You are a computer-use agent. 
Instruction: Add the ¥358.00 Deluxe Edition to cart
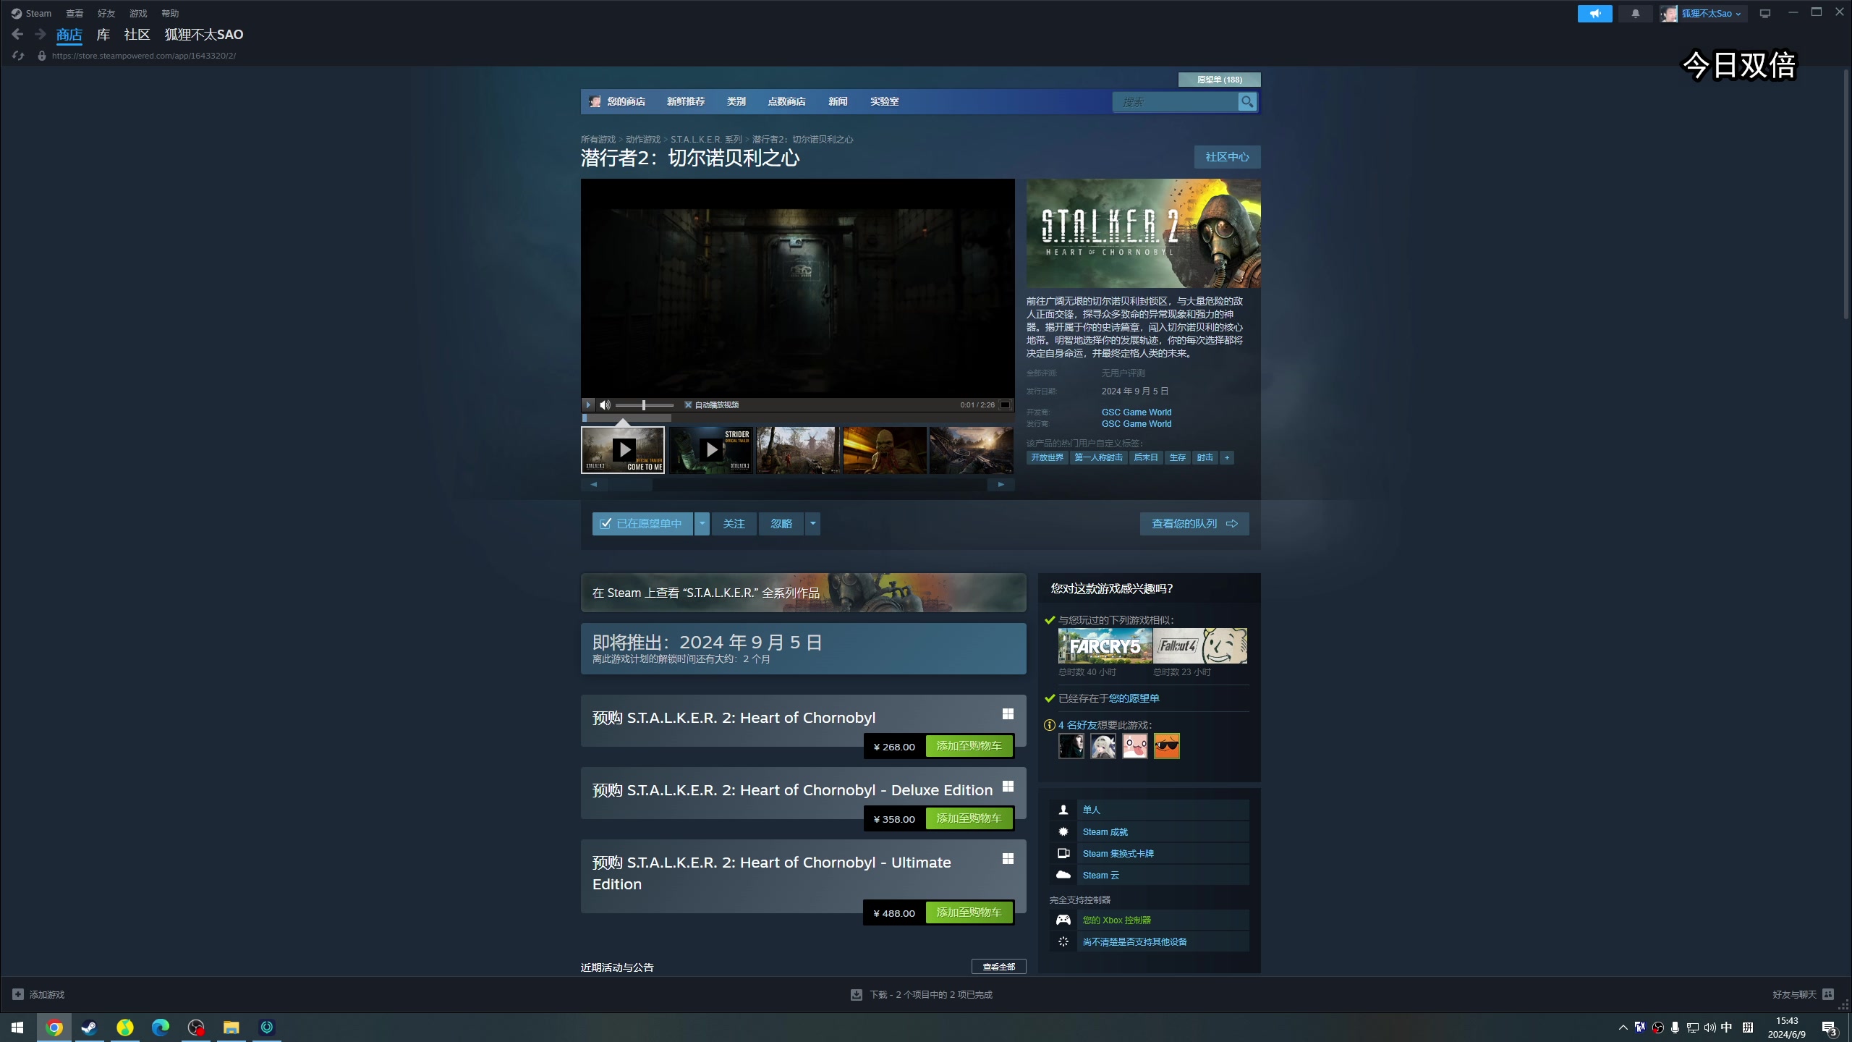pos(969,818)
